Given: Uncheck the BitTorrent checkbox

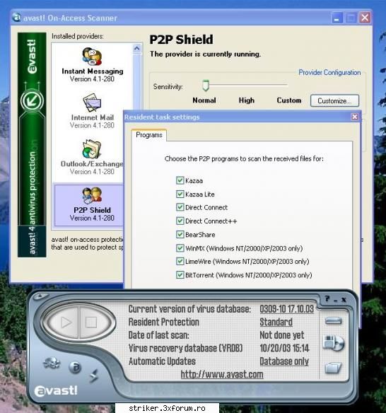Looking at the screenshot, I should tap(180, 275).
